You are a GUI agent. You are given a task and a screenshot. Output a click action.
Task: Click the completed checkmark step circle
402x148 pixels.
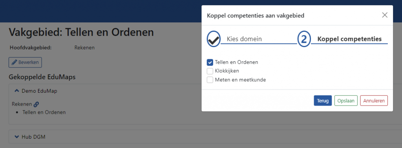(x=214, y=39)
